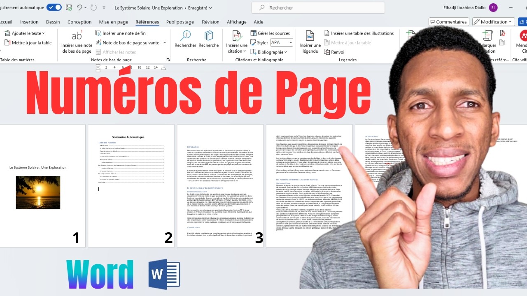
Task: Open the Undo history dropdown arrow
Action: (x=86, y=7)
